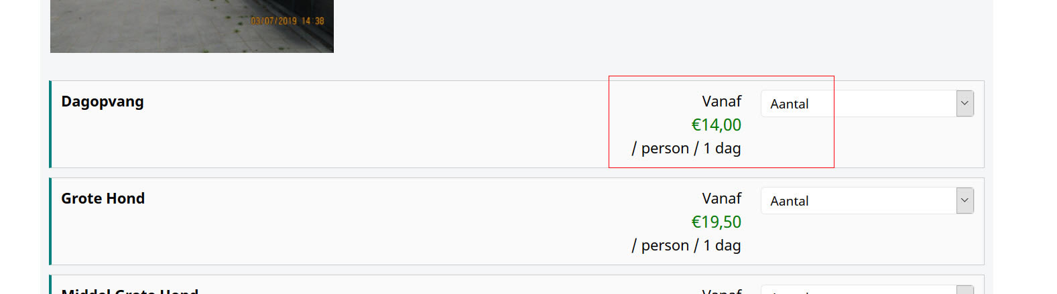Open the Grote Hond Aantal dropdown
1057x294 pixels.
pyautogui.click(x=858, y=201)
